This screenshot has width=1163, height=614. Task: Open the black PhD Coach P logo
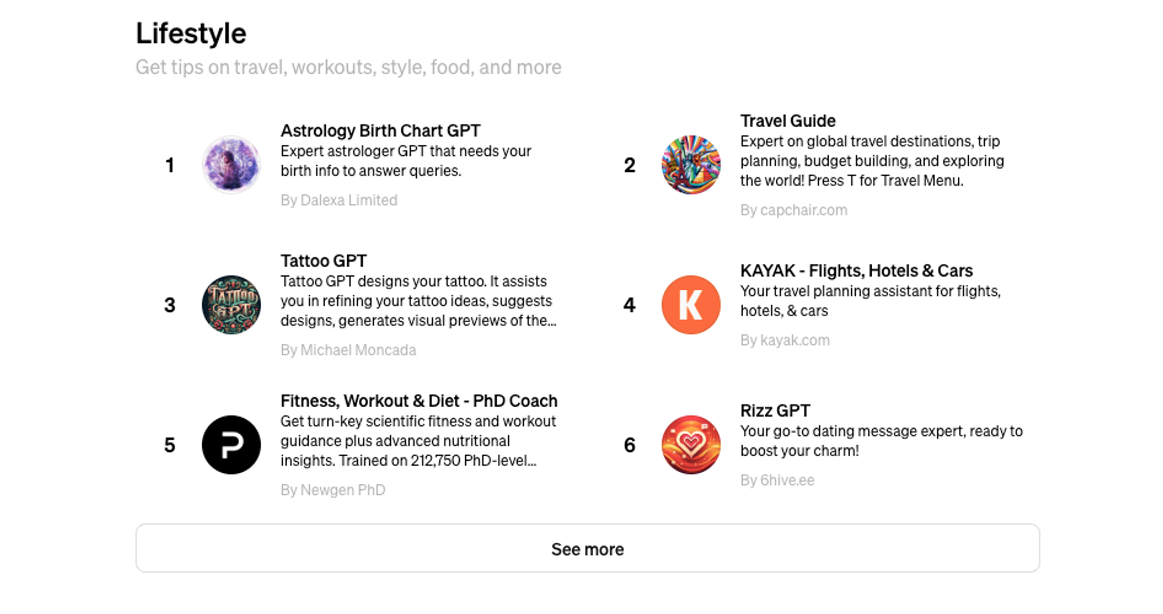[231, 445]
